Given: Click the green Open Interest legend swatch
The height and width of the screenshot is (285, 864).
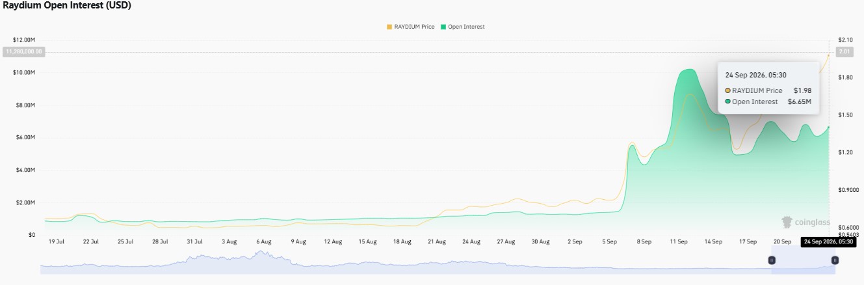Looking at the screenshot, I should pyautogui.click(x=443, y=27).
